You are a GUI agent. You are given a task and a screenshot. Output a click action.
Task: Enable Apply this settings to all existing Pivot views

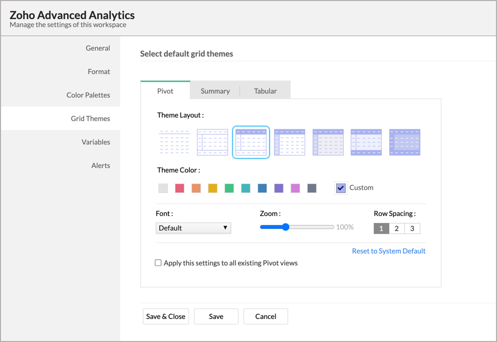pos(158,263)
